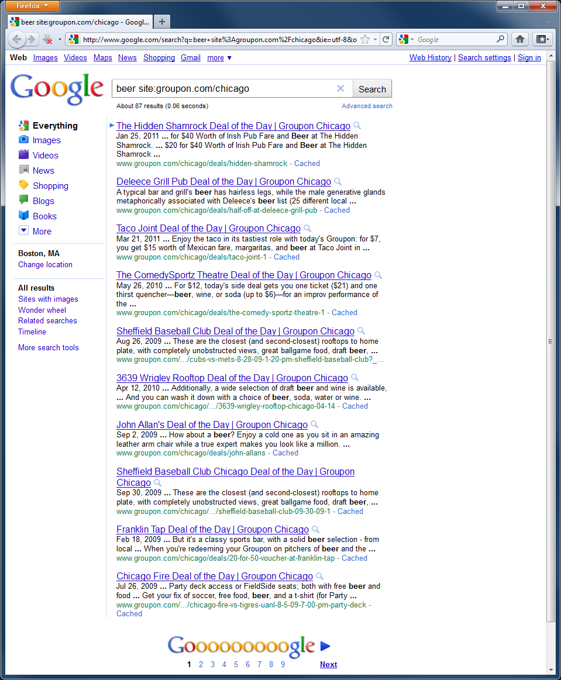The height and width of the screenshot is (680, 561).
Task: Select the Images camera icon in sidebar
Action: (x=23, y=140)
